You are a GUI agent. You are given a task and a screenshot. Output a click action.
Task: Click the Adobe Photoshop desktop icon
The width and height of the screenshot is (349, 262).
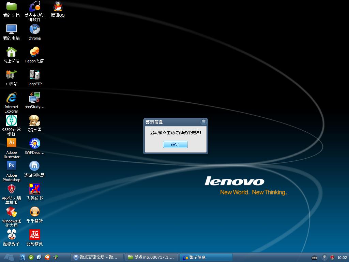coord(12,166)
